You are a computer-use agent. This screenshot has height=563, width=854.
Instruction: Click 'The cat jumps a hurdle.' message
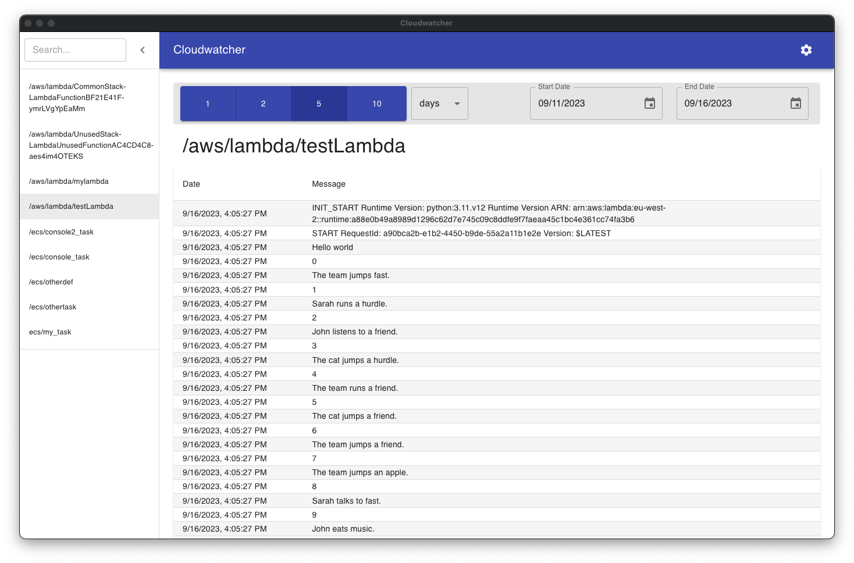pyautogui.click(x=355, y=360)
